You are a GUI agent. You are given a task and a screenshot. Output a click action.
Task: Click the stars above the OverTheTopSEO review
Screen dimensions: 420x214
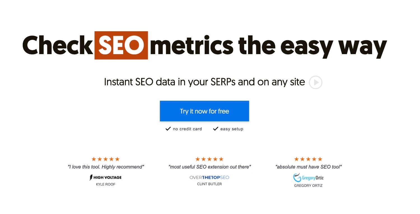[209, 159]
